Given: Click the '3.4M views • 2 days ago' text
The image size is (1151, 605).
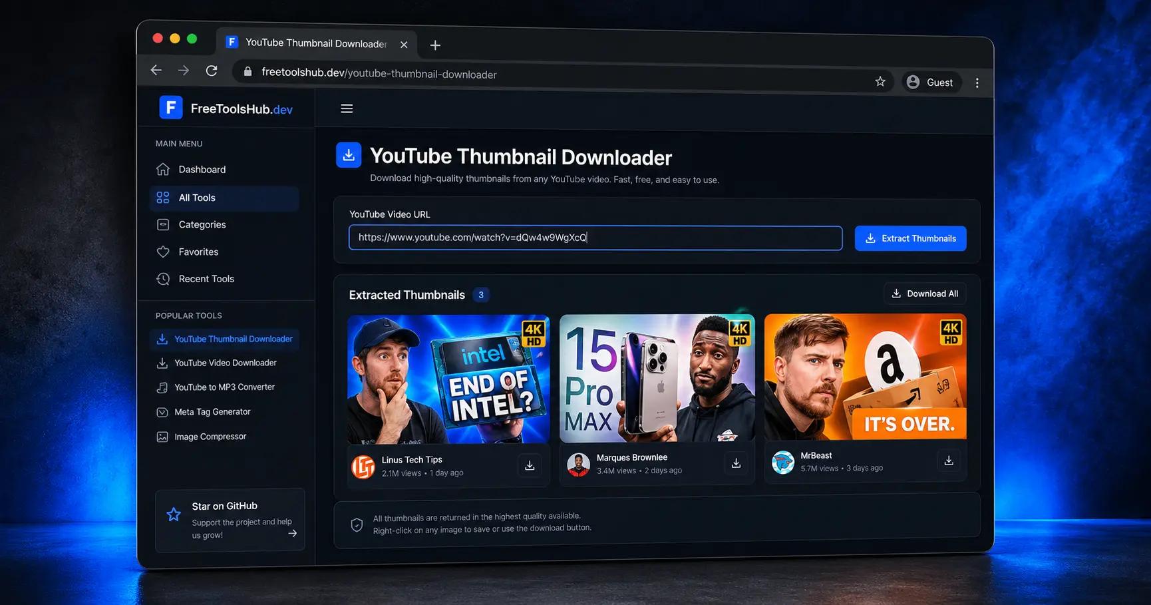Looking at the screenshot, I should click(x=639, y=471).
